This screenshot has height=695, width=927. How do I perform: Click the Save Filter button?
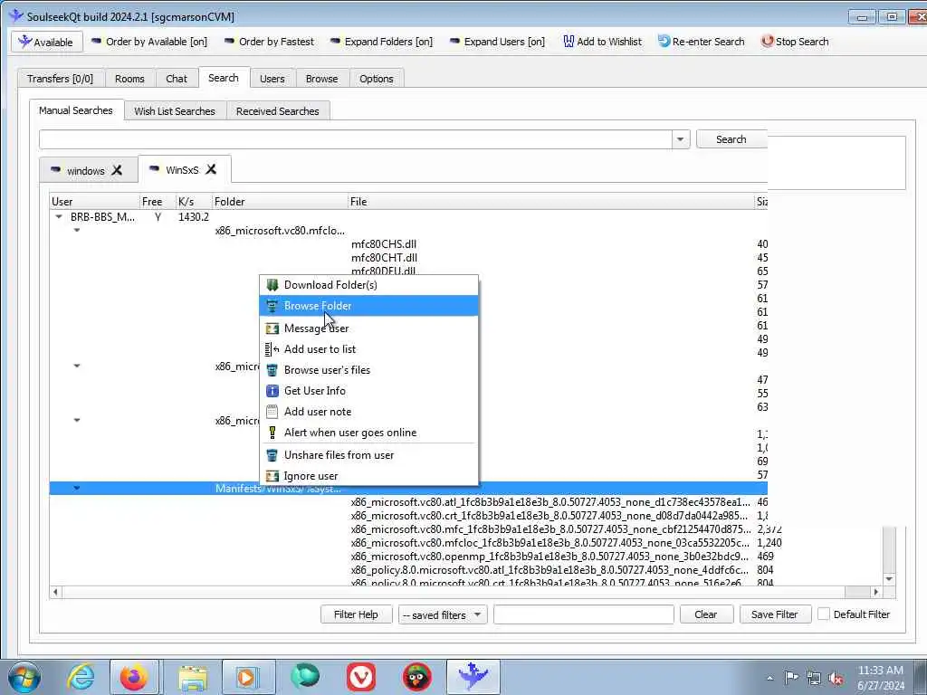tap(775, 614)
